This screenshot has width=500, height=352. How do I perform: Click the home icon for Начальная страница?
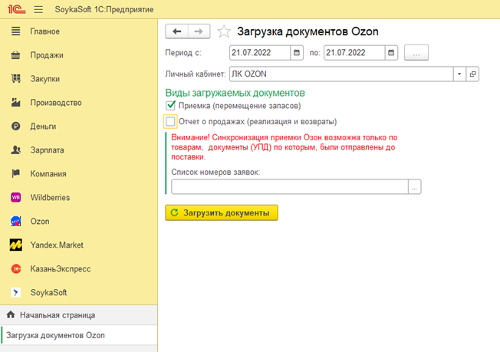(11, 314)
